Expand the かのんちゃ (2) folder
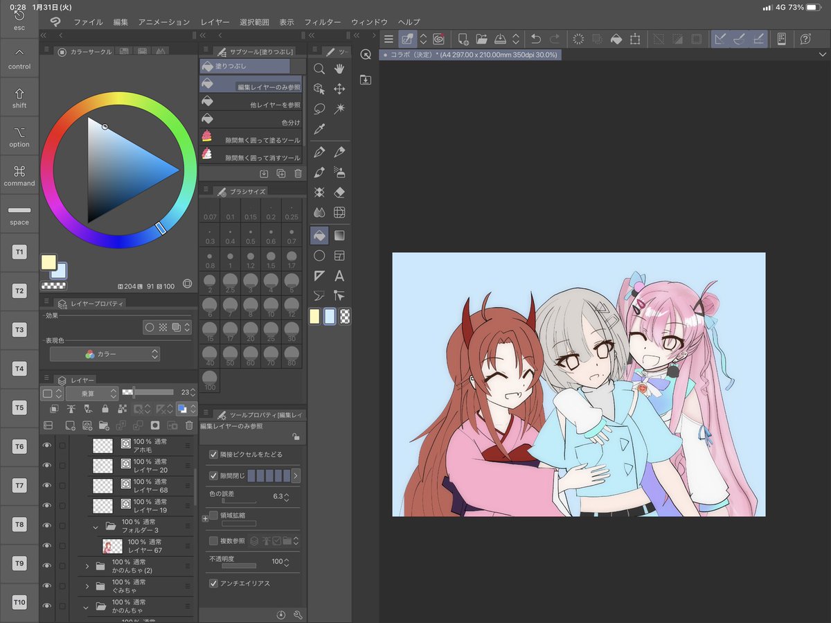This screenshot has width=831, height=623. tap(87, 566)
